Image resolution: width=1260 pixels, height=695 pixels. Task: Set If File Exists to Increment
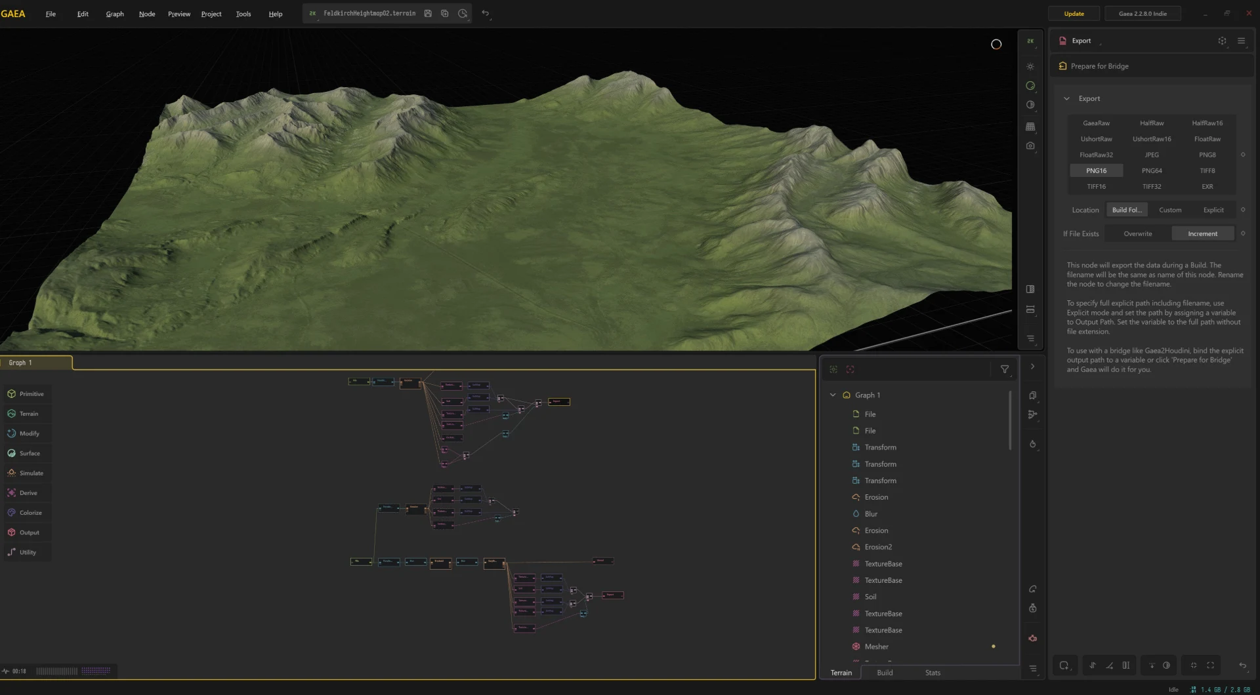coord(1202,234)
